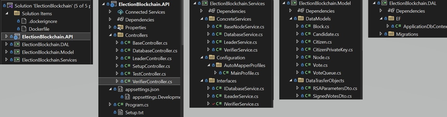Select the .dockerignore file

[x=43, y=21]
